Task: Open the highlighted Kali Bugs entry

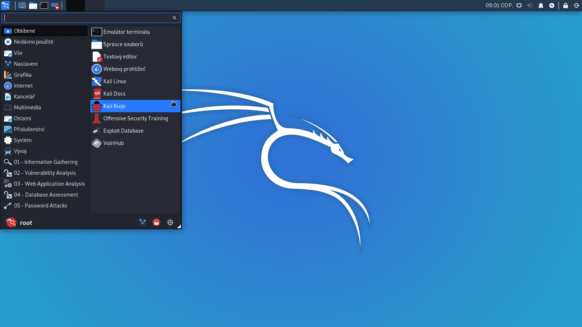Action: pyautogui.click(x=115, y=106)
